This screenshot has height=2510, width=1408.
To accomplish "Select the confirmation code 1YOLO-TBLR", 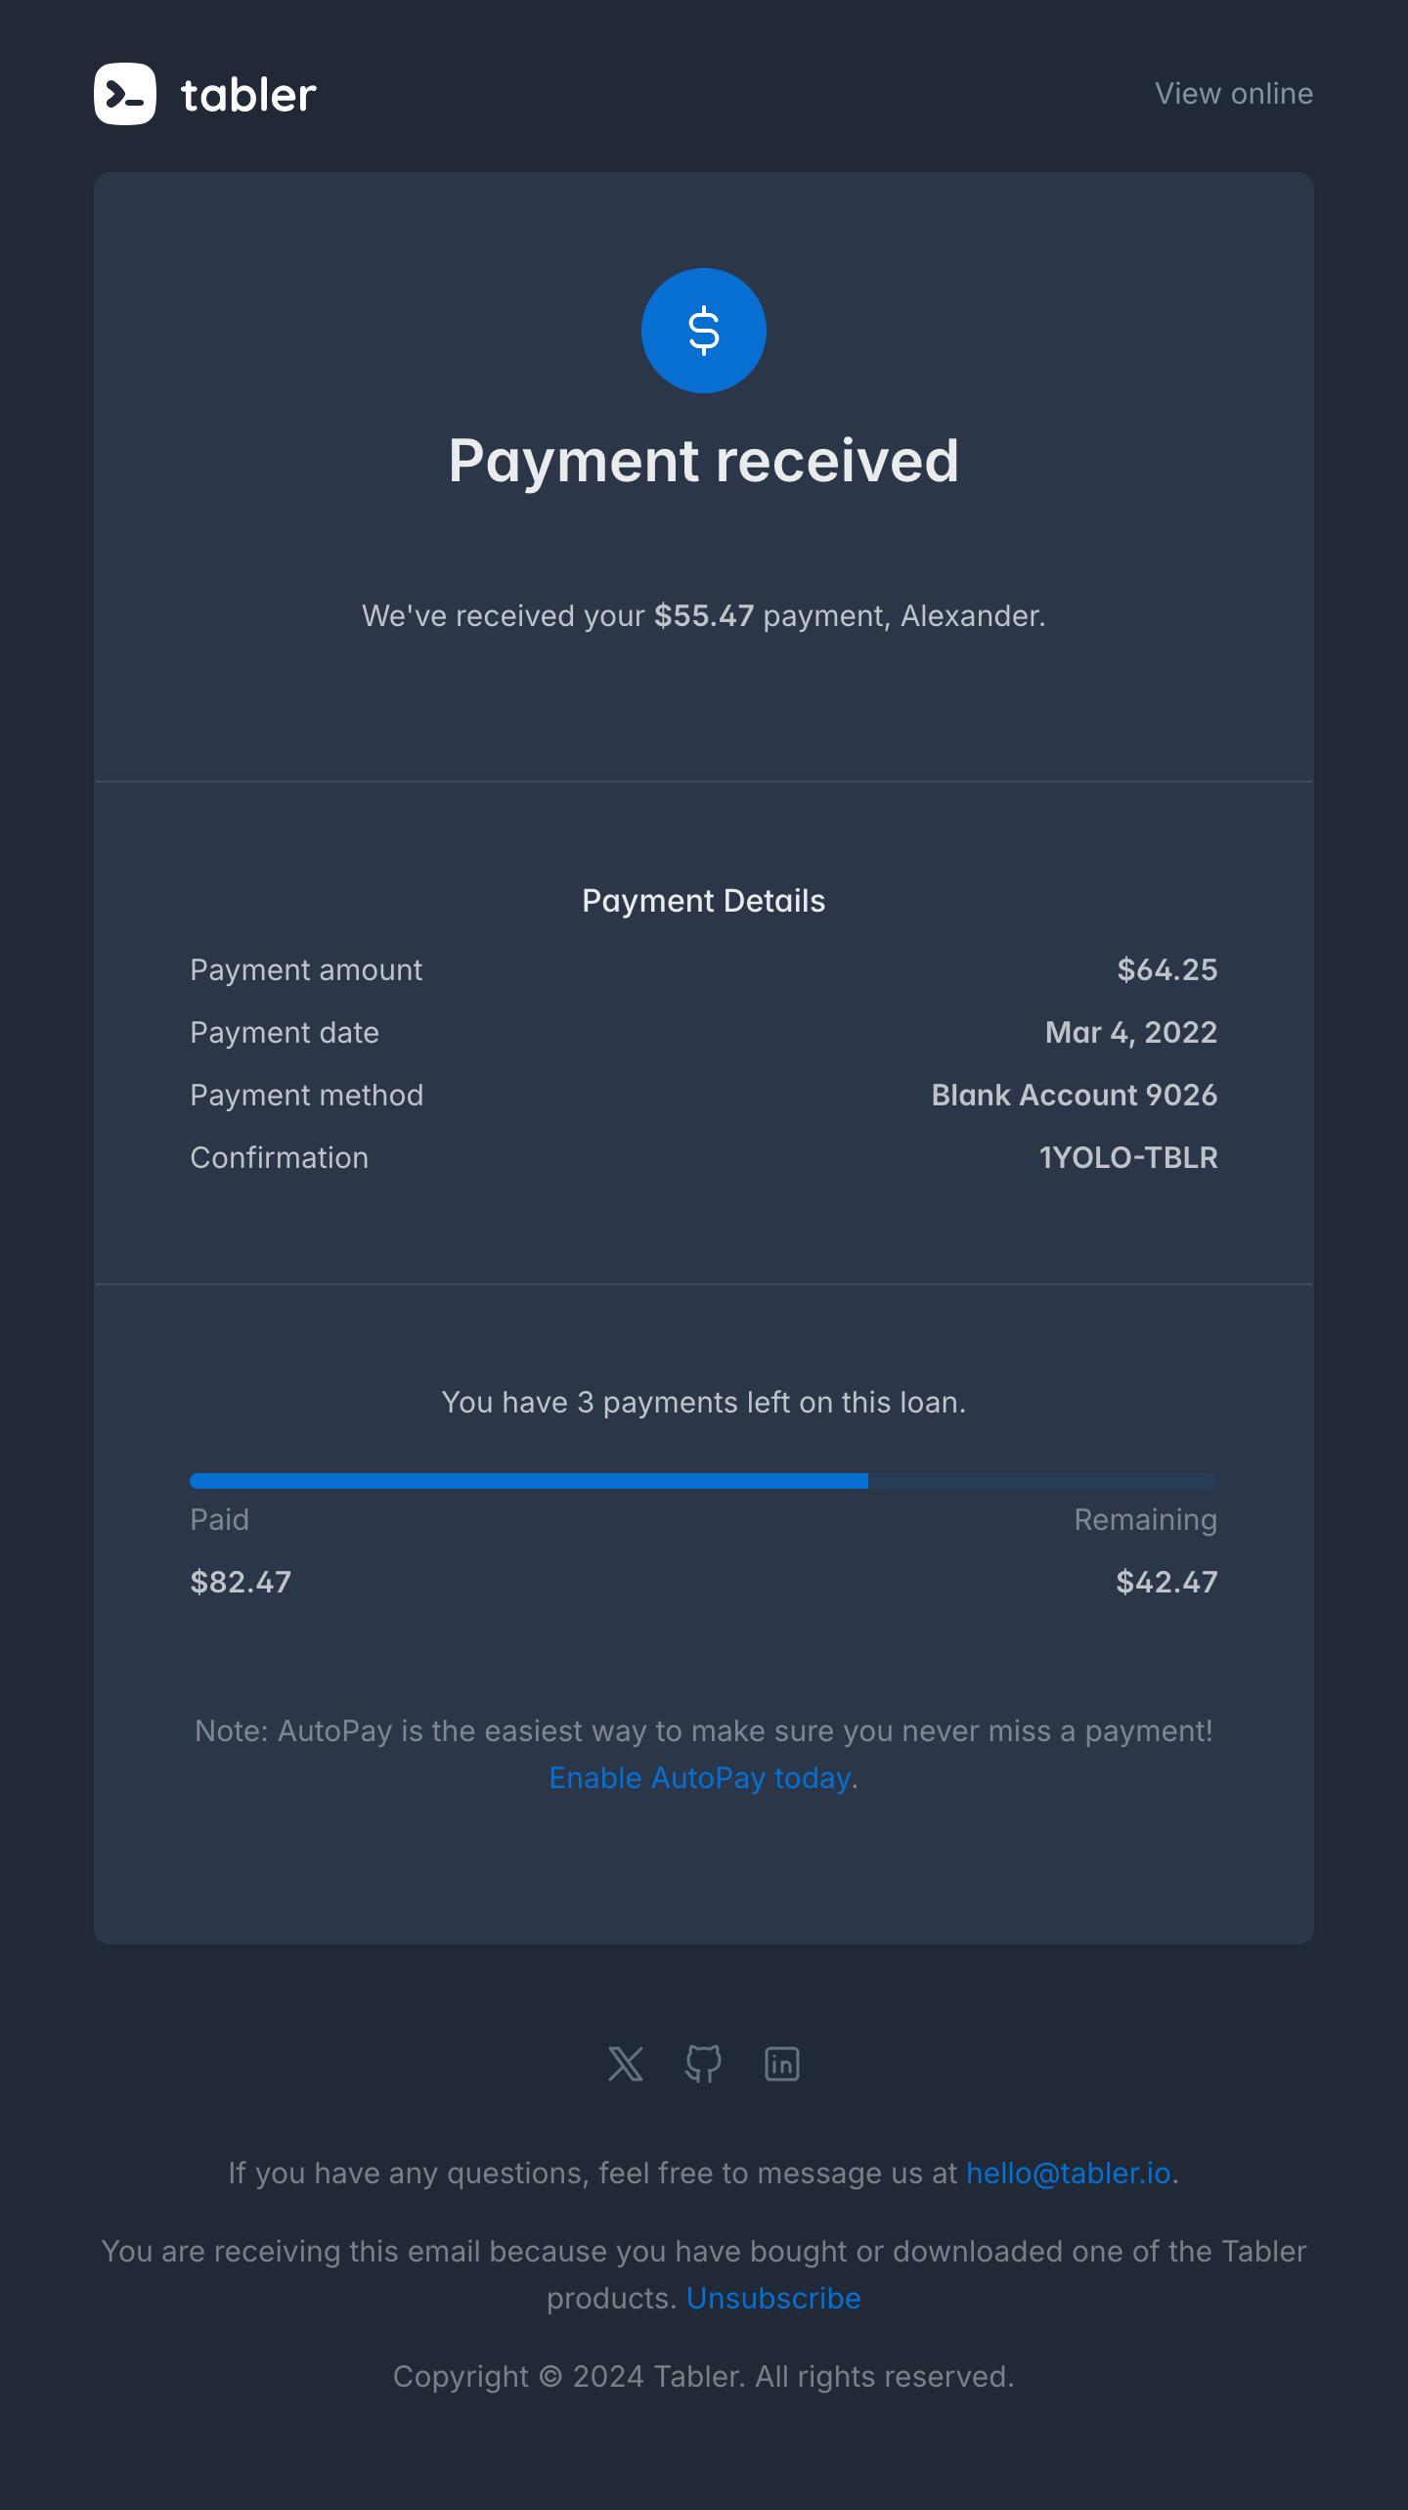I will [1128, 1158].
